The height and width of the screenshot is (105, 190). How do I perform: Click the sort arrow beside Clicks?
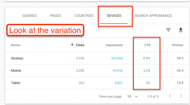click(72, 44)
